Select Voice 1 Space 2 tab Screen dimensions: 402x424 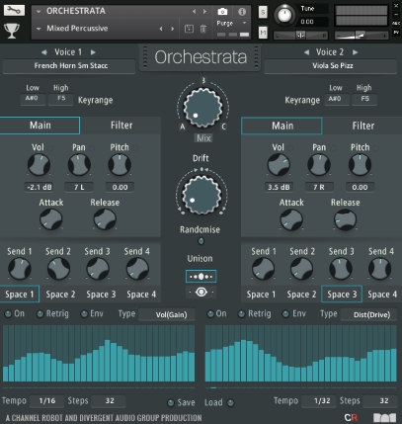coord(60,295)
